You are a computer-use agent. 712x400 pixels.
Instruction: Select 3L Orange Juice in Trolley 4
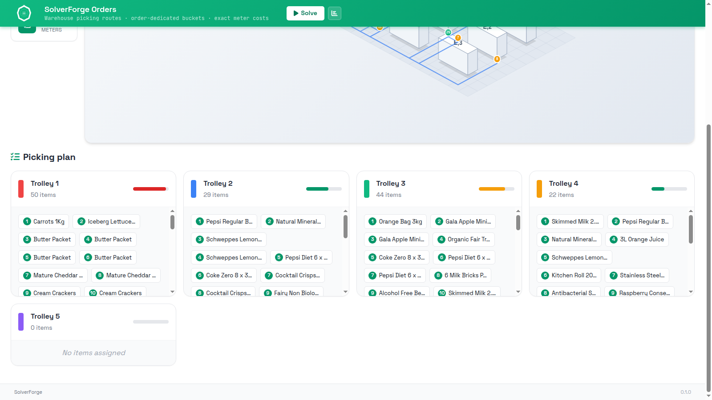637,239
